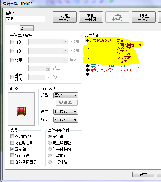This screenshot has width=161, height=182.
Task: Switch to event page tab 1
Action: tap(12, 28)
